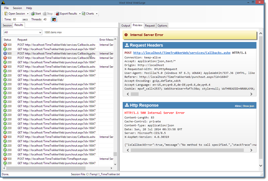Select the GET http://localhost/timetrakkerWeb/ row
This screenshot has height=181, width=268.
point(58,80)
